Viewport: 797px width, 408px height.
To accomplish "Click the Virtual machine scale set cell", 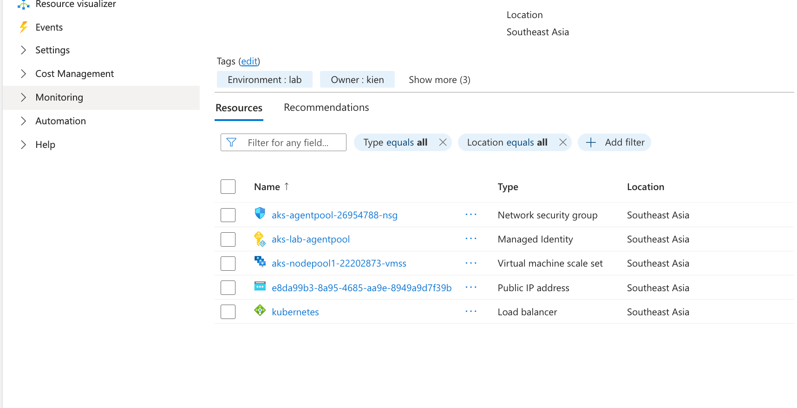I will (x=550, y=263).
